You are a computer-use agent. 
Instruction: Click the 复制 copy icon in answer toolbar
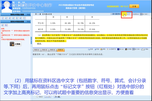pyautogui.click(x=90, y=49)
